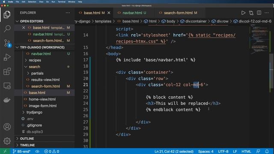The image size is (274, 154).
Task: Open editor More Actions ellipsis
Action: (267, 13)
